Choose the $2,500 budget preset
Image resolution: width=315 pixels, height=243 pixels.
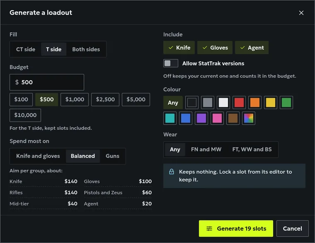point(105,99)
